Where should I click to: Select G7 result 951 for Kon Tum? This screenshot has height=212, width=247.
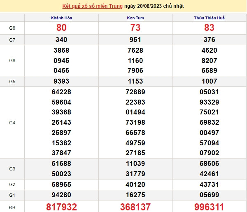coord(135,40)
